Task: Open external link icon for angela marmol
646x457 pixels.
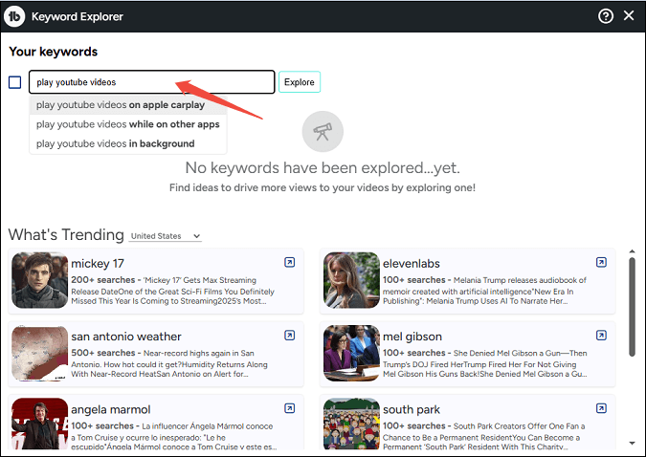Action: click(290, 408)
